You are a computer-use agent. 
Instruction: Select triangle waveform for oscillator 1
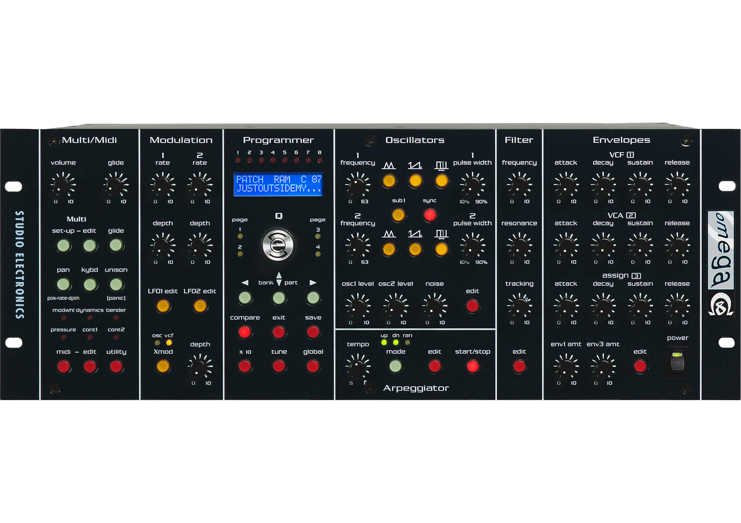(x=389, y=181)
